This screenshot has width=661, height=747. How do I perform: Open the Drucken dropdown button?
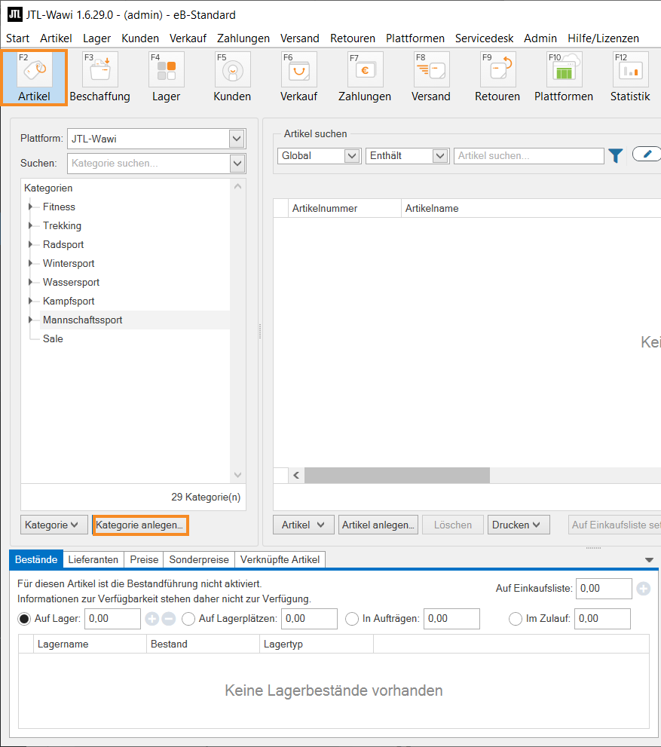click(518, 525)
